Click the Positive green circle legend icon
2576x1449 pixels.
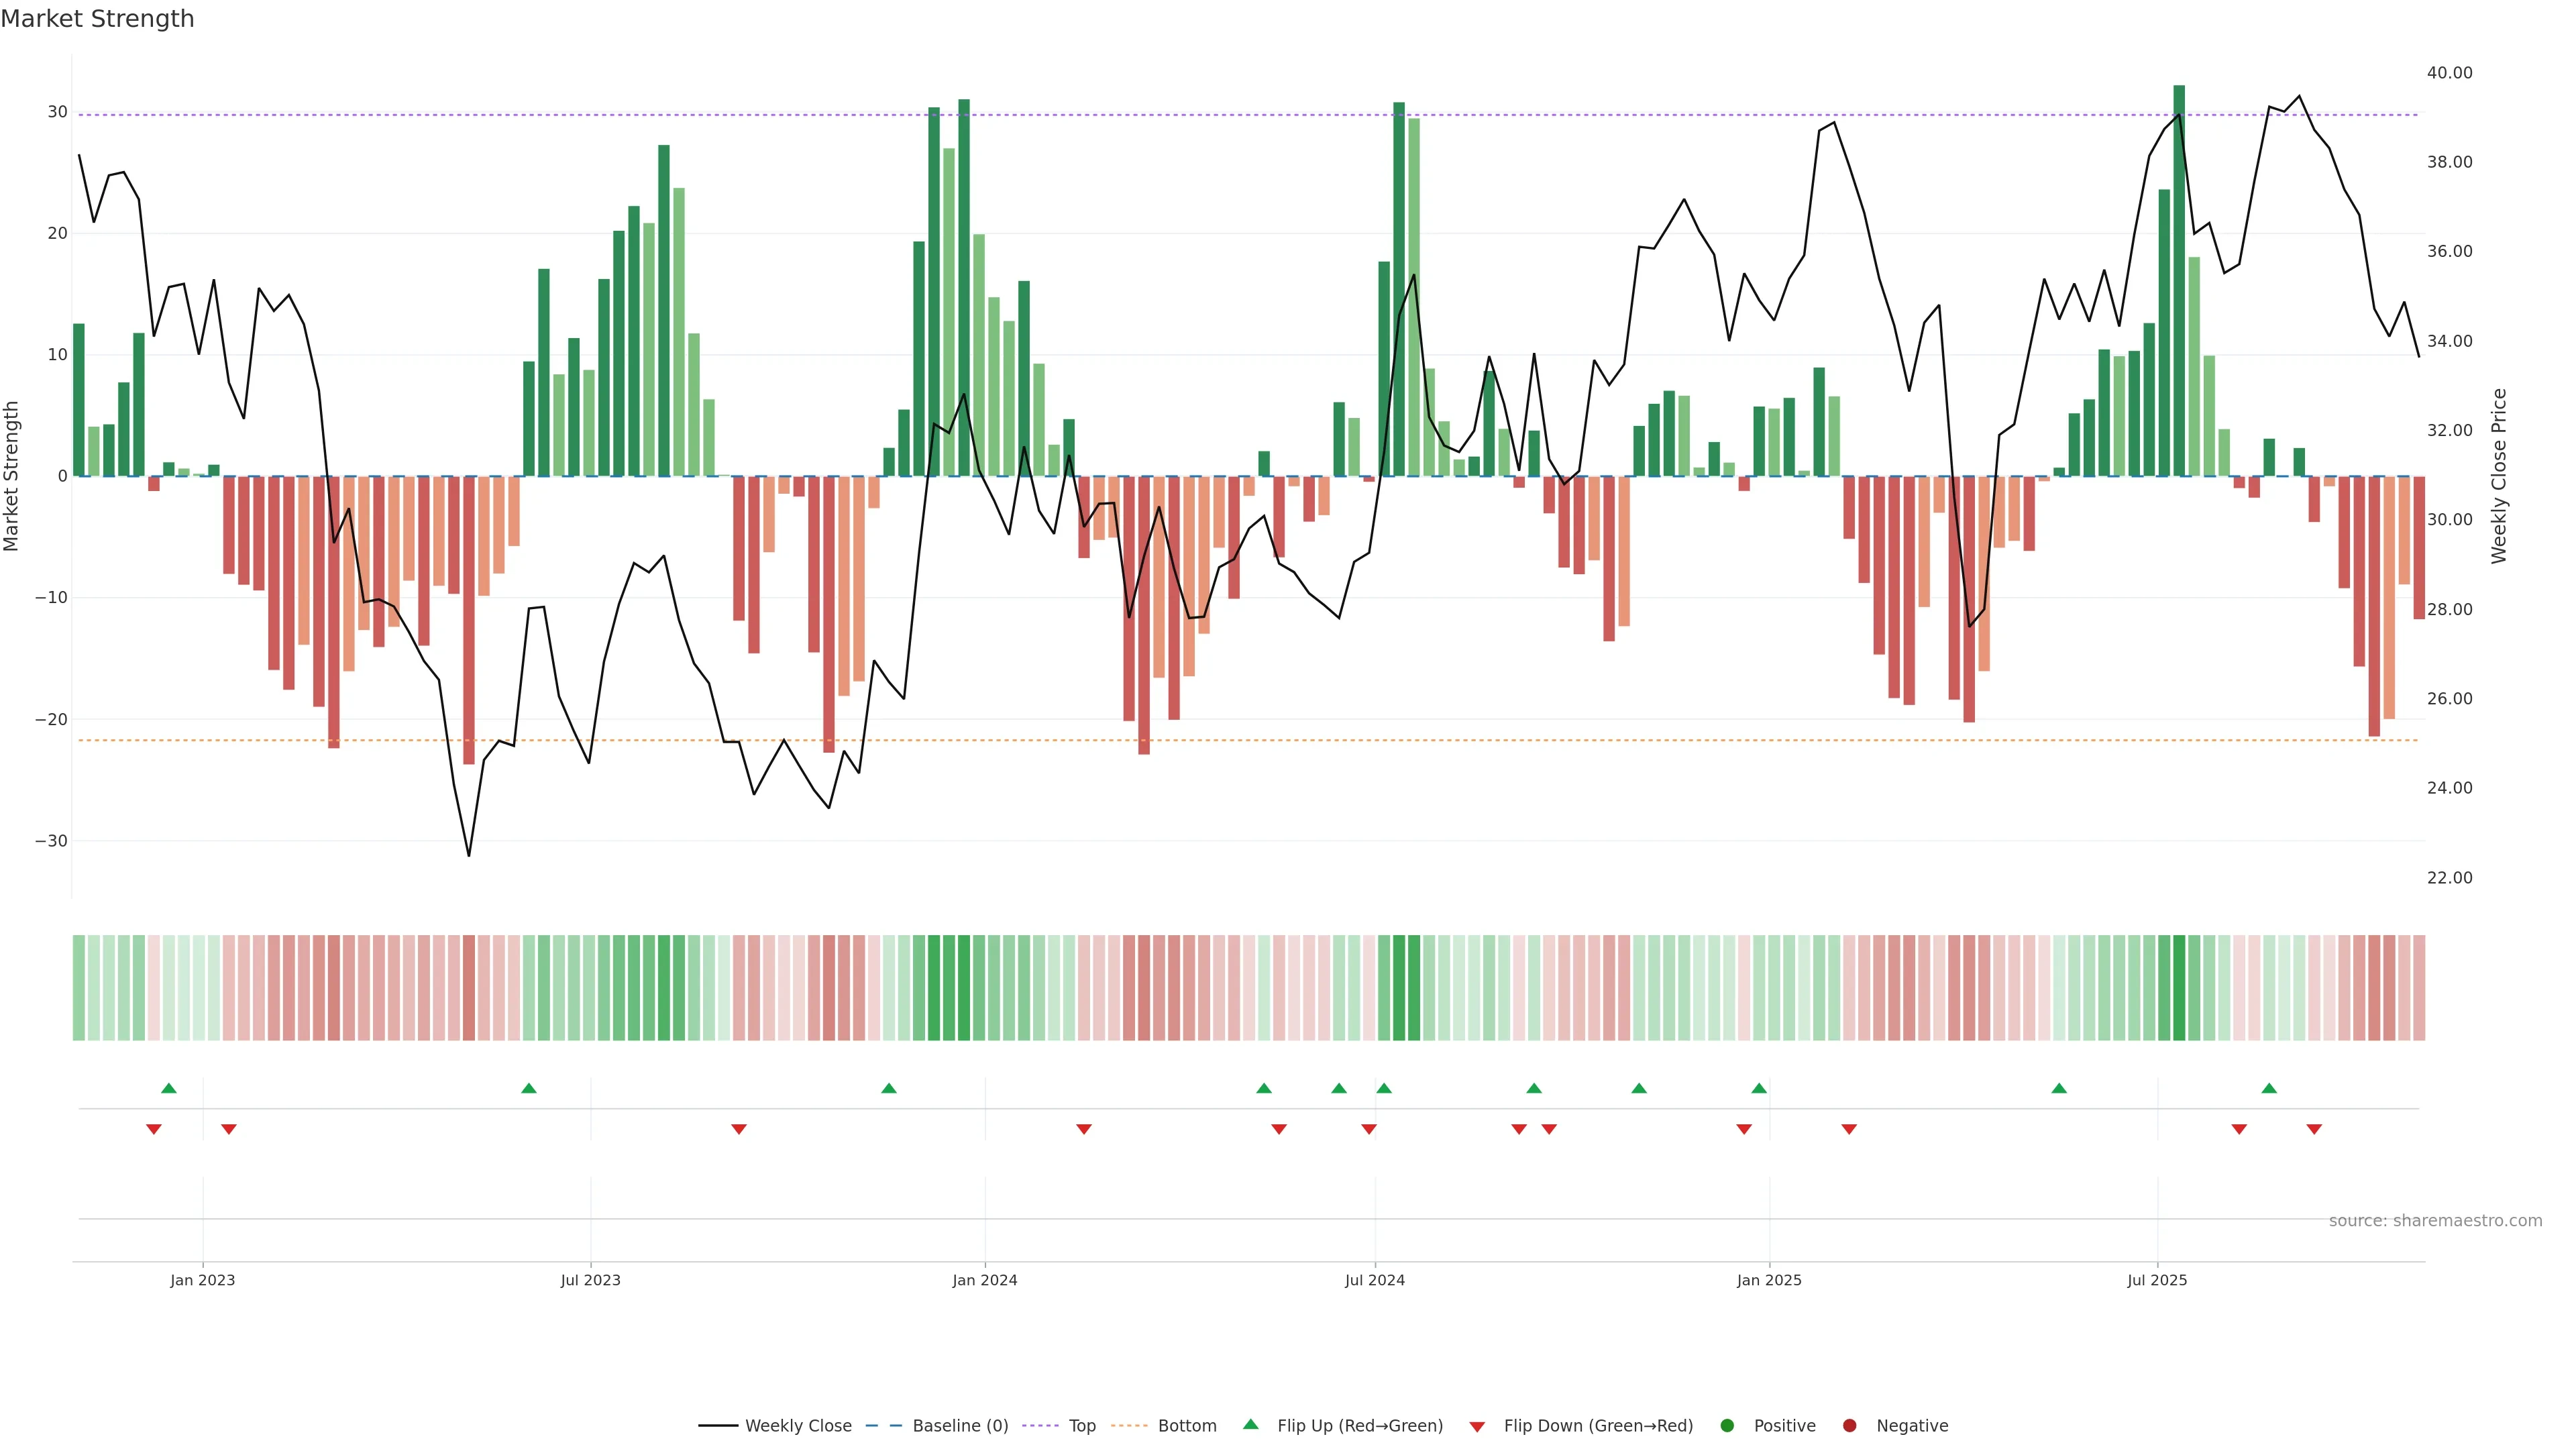(x=1727, y=1426)
